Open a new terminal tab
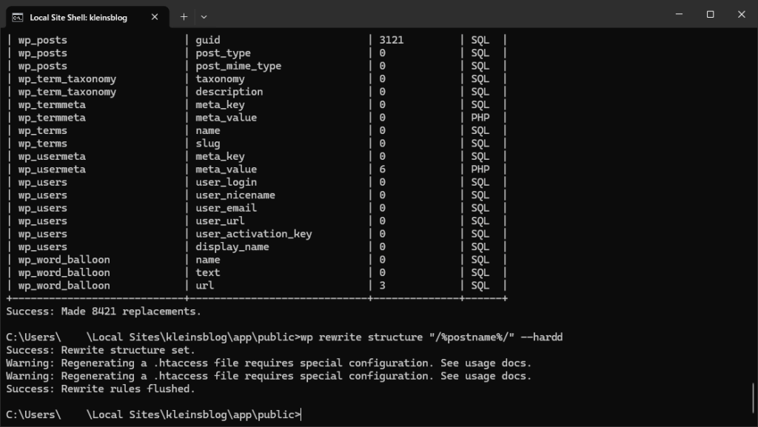This screenshot has width=758, height=427. pyautogui.click(x=184, y=16)
